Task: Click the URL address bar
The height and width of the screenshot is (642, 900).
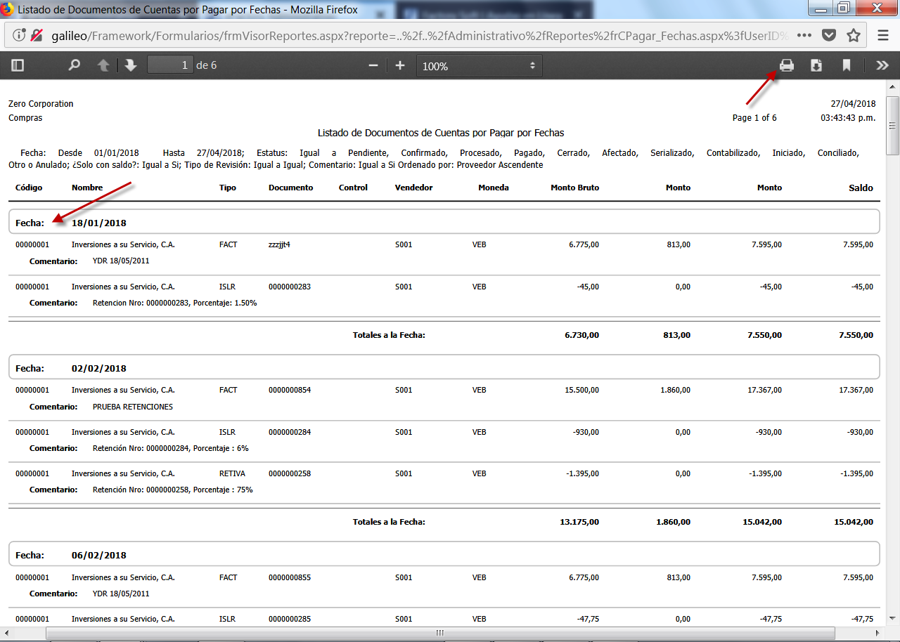Action: tap(422, 35)
